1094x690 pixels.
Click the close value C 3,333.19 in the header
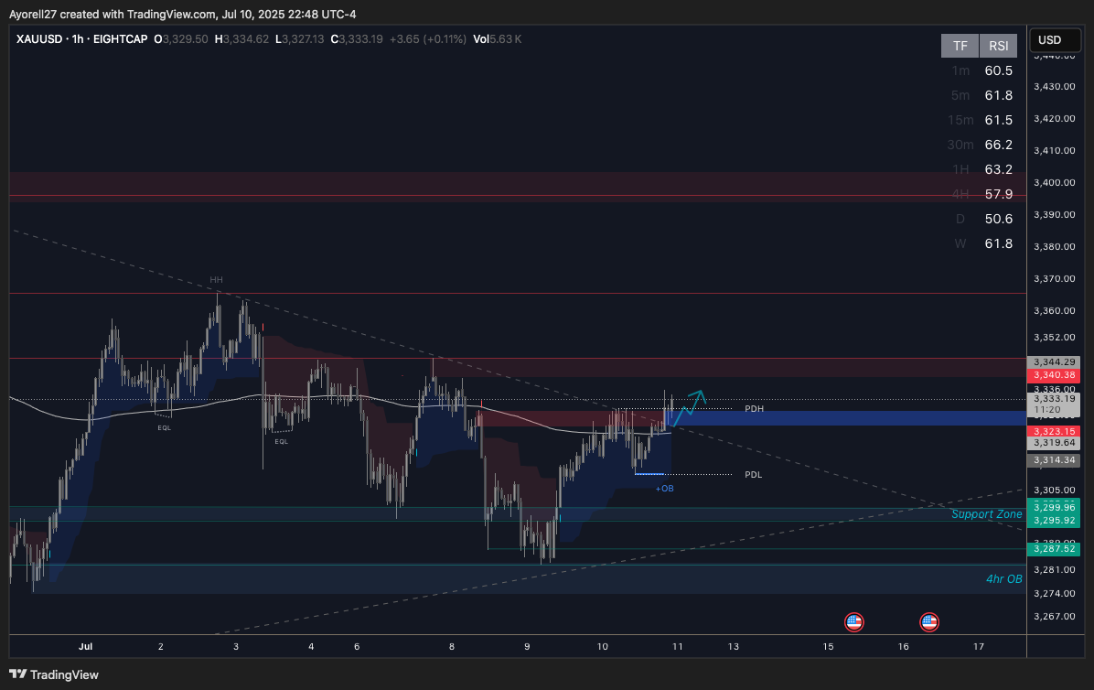(357, 39)
